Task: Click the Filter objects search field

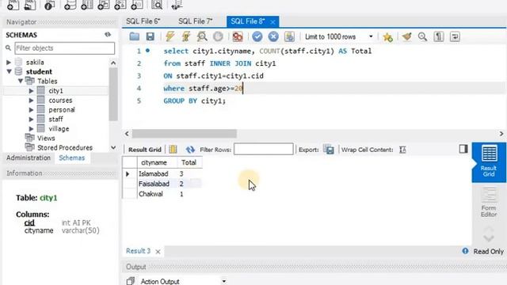Action: (x=64, y=48)
